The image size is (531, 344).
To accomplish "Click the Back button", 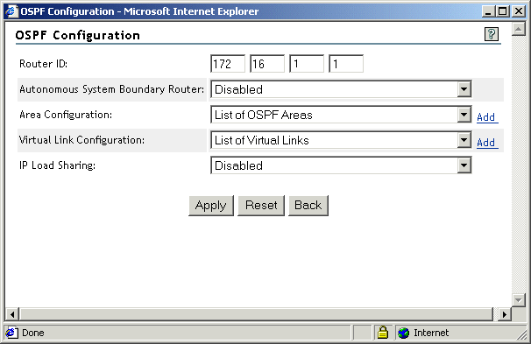I will click(308, 206).
